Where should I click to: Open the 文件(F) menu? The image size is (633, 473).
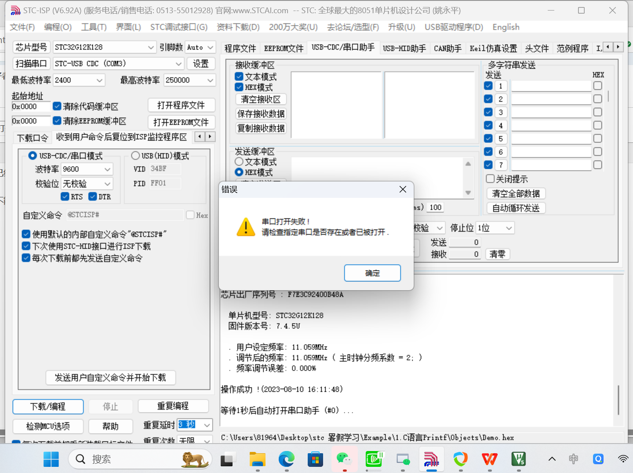pyautogui.click(x=22, y=27)
